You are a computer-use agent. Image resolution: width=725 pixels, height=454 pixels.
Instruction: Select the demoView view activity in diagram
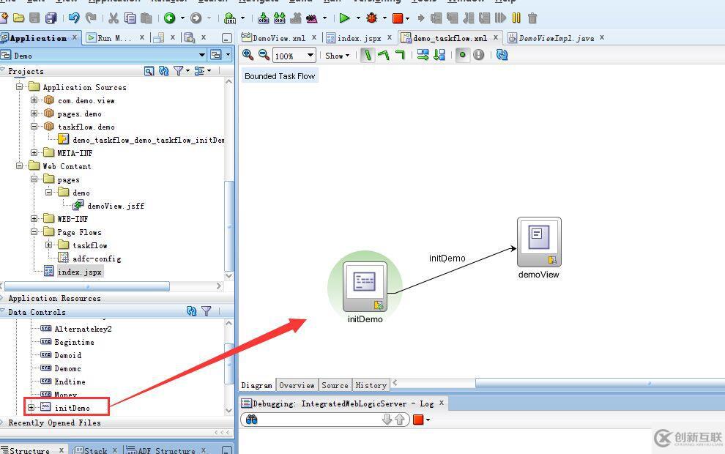pyautogui.click(x=539, y=242)
